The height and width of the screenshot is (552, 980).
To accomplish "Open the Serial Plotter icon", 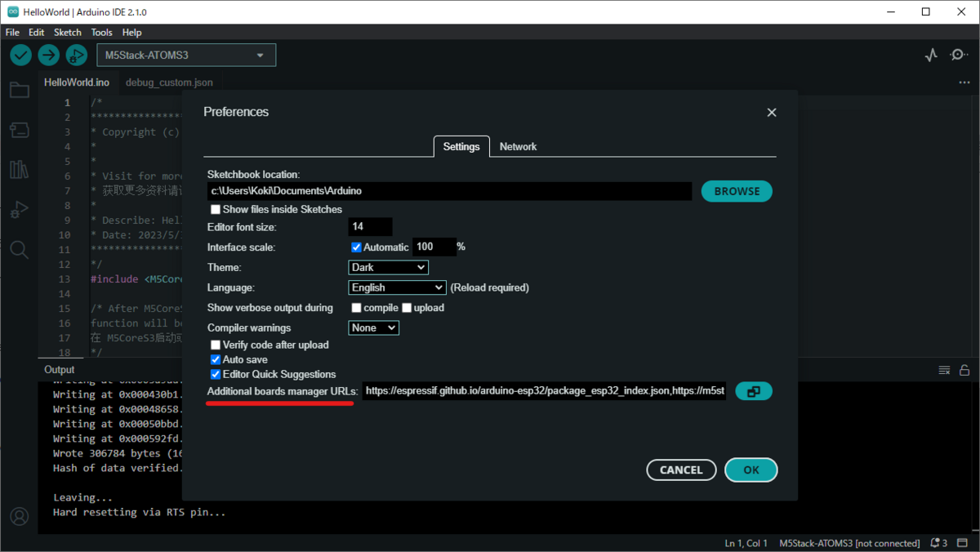I will (931, 55).
